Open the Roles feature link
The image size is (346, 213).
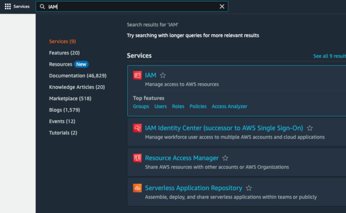click(178, 106)
